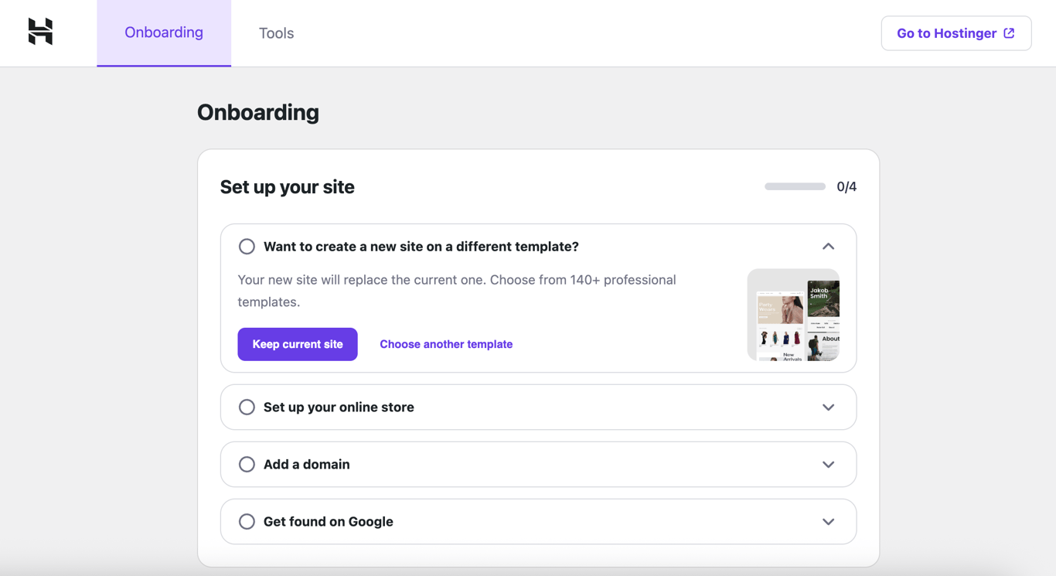
Task: Check the Set up your online store circle
Action: point(247,407)
